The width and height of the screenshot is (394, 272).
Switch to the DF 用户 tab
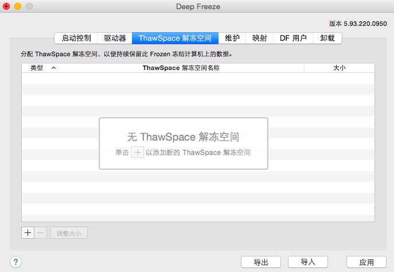[x=293, y=38]
